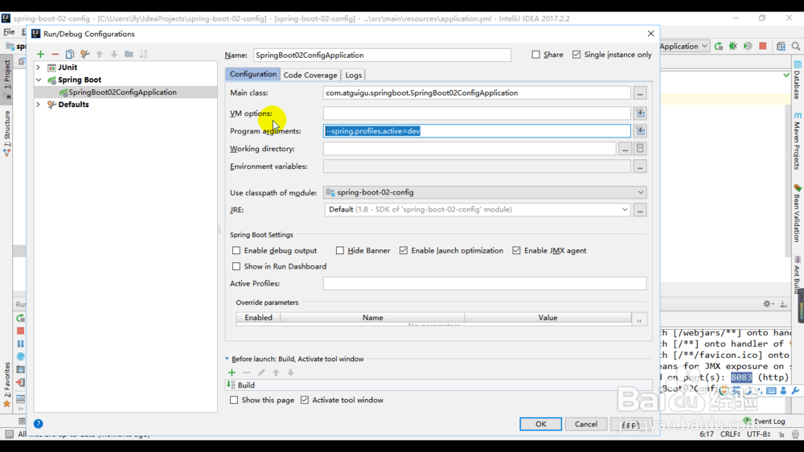This screenshot has height=452, width=804.
Task: Toggle Enable launch optimization checkbox
Action: (404, 250)
